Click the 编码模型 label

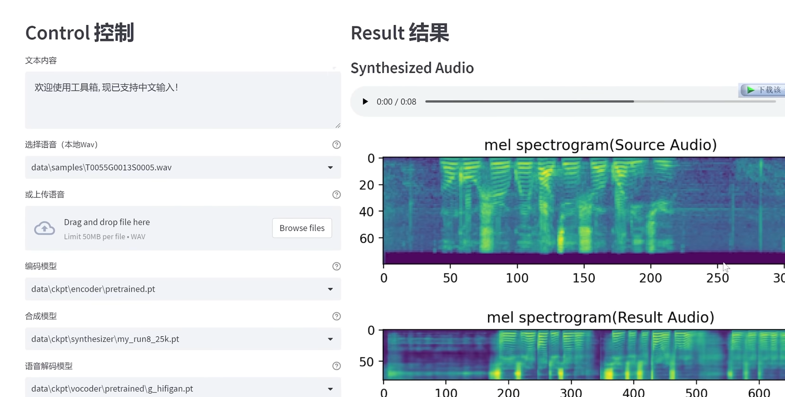pos(41,266)
